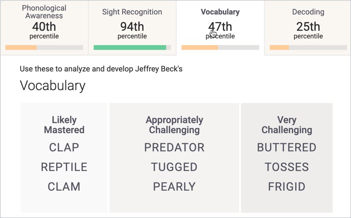Click the Decoding percentile progress bar
The width and height of the screenshot is (351, 218).
coord(308,47)
